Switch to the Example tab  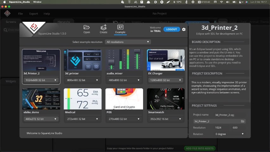point(120,29)
